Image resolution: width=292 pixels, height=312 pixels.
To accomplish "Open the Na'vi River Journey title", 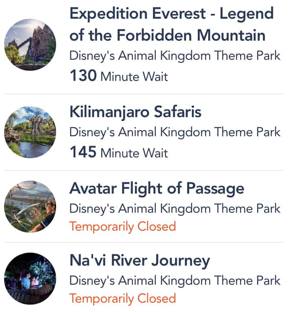I will 139,260.
